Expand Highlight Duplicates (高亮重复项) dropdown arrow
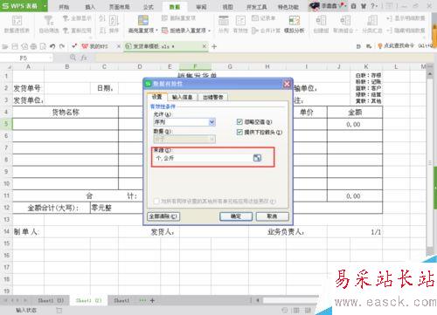 (156, 31)
